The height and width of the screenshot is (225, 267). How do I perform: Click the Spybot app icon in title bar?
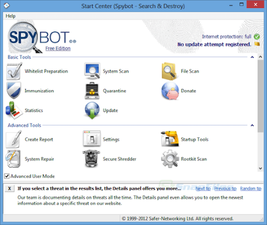[7, 6]
